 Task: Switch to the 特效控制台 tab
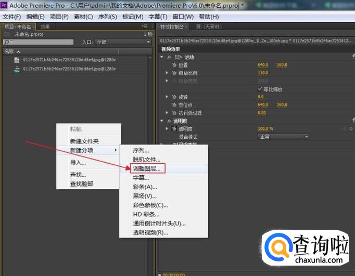click(x=172, y=27)
